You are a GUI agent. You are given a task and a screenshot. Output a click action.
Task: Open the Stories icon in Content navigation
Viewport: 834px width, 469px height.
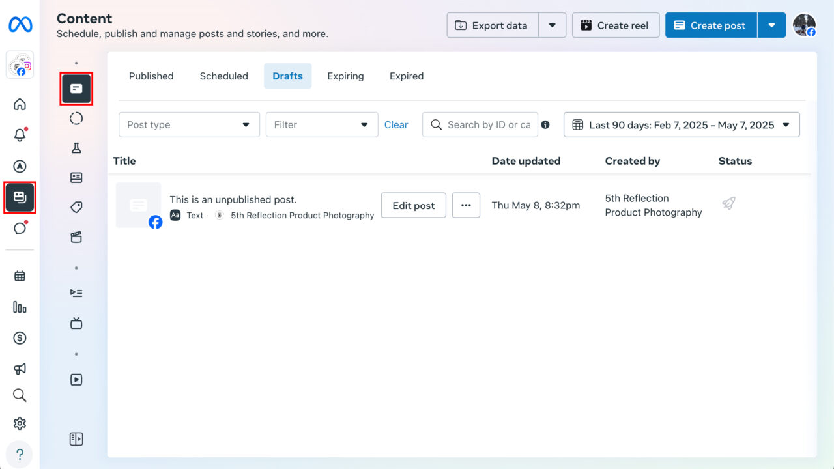(x=76, y=118)
